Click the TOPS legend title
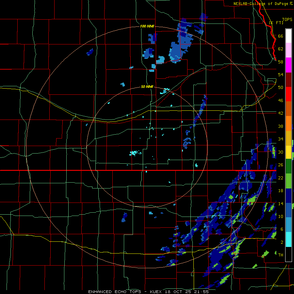The image size is (294, 294). 287,20
